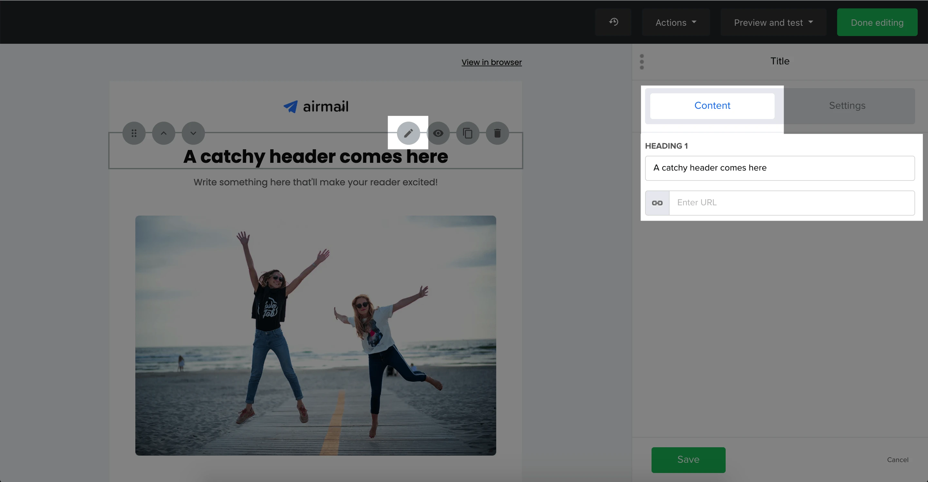Switch to the Settings tab
This screenshot has height=482, width=928.
click(x=847, y=106)
